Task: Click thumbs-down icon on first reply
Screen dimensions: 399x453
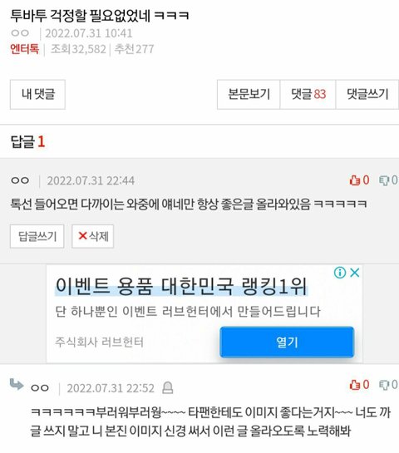Action: (384, 180)
